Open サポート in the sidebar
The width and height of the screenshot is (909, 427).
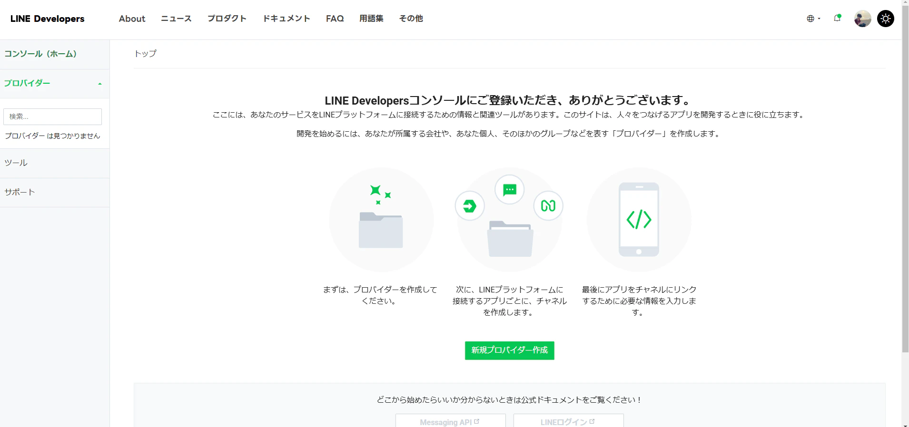click(55, 193)
